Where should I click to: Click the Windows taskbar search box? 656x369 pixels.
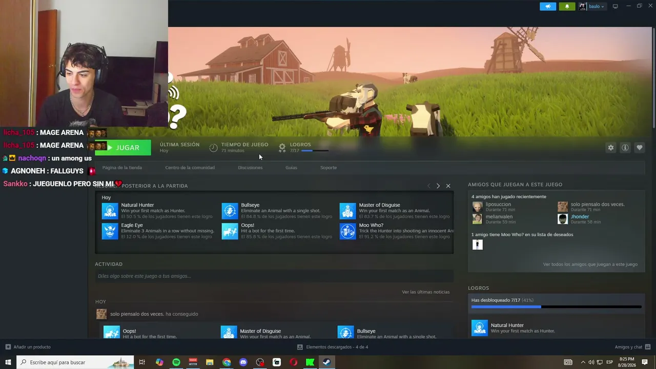pyautogui.click(x=75, y=362)
